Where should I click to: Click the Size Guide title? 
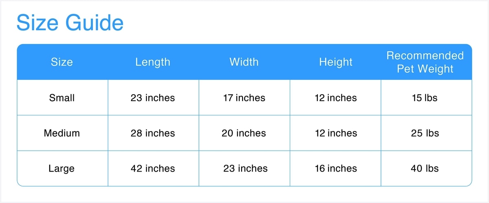click(x=70, y=23)
